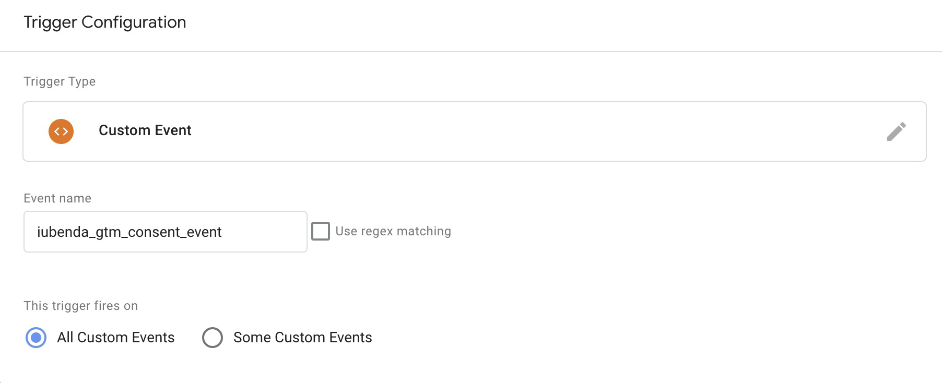Click the "This trigger fires on" label
This screenshot has width=942, height=383.
pyautogui.click(x=80, y=306)
